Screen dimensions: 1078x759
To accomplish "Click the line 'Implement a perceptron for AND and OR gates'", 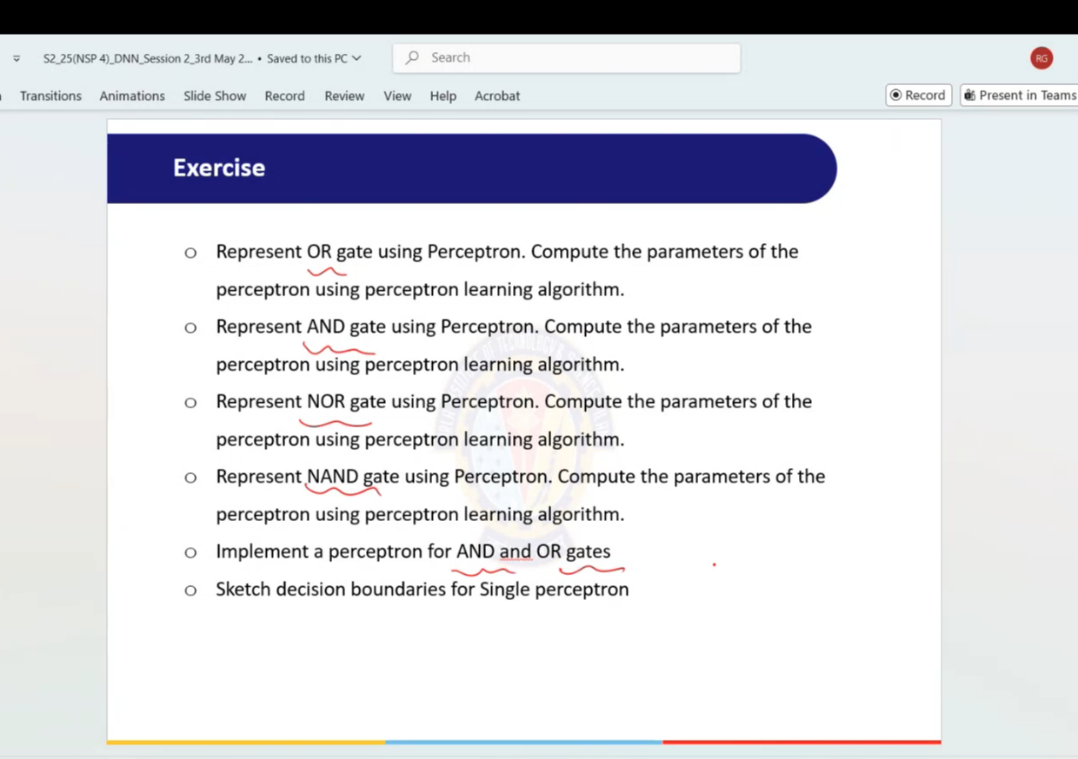I will [413, 551].
